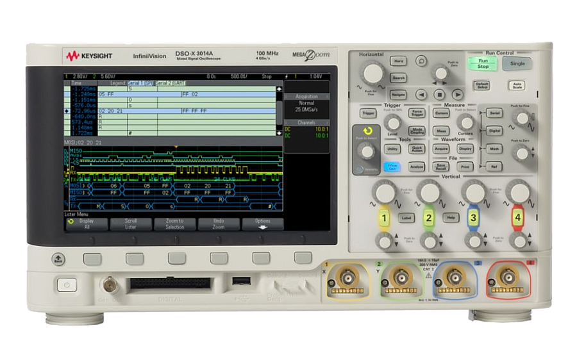Push channel 4 vertical position knob
Image resolution: width=577 pixels, height=337 pixels.
519,242
